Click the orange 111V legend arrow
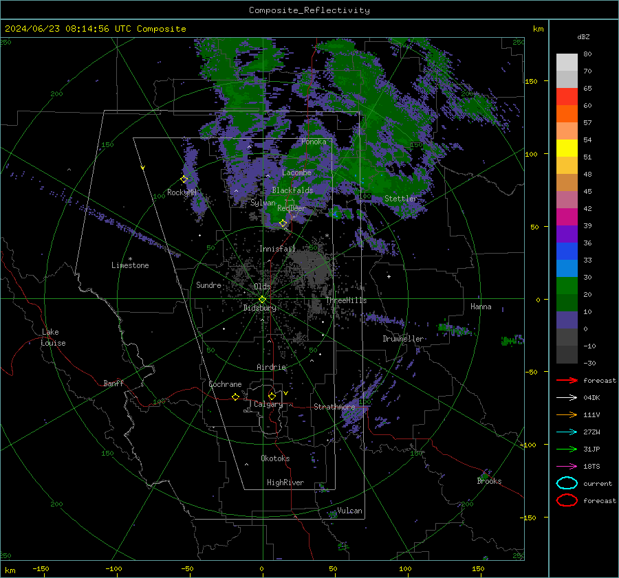Screen dimensions: 619x578 click(567, 414)
